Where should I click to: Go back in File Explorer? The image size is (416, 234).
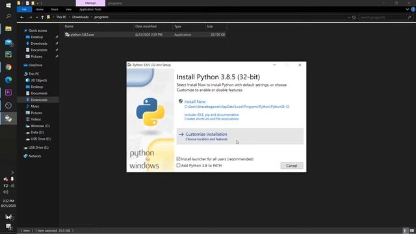pyautogui.click(x=22, y=18)
